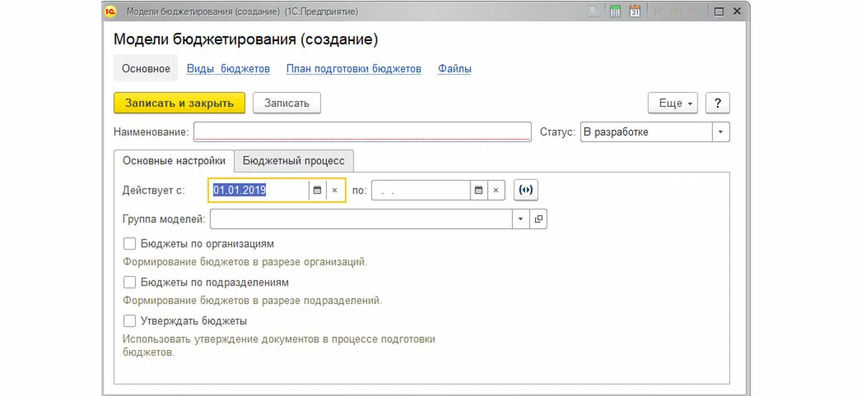Maximize the window

[718, 11]
